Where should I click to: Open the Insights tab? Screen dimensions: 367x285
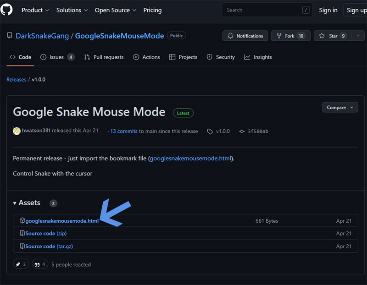pyautogui.click(x=263, y=57)
